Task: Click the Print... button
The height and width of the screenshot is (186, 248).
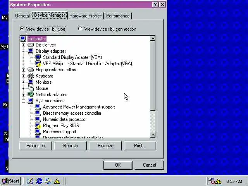Action: tap(140, 146)
